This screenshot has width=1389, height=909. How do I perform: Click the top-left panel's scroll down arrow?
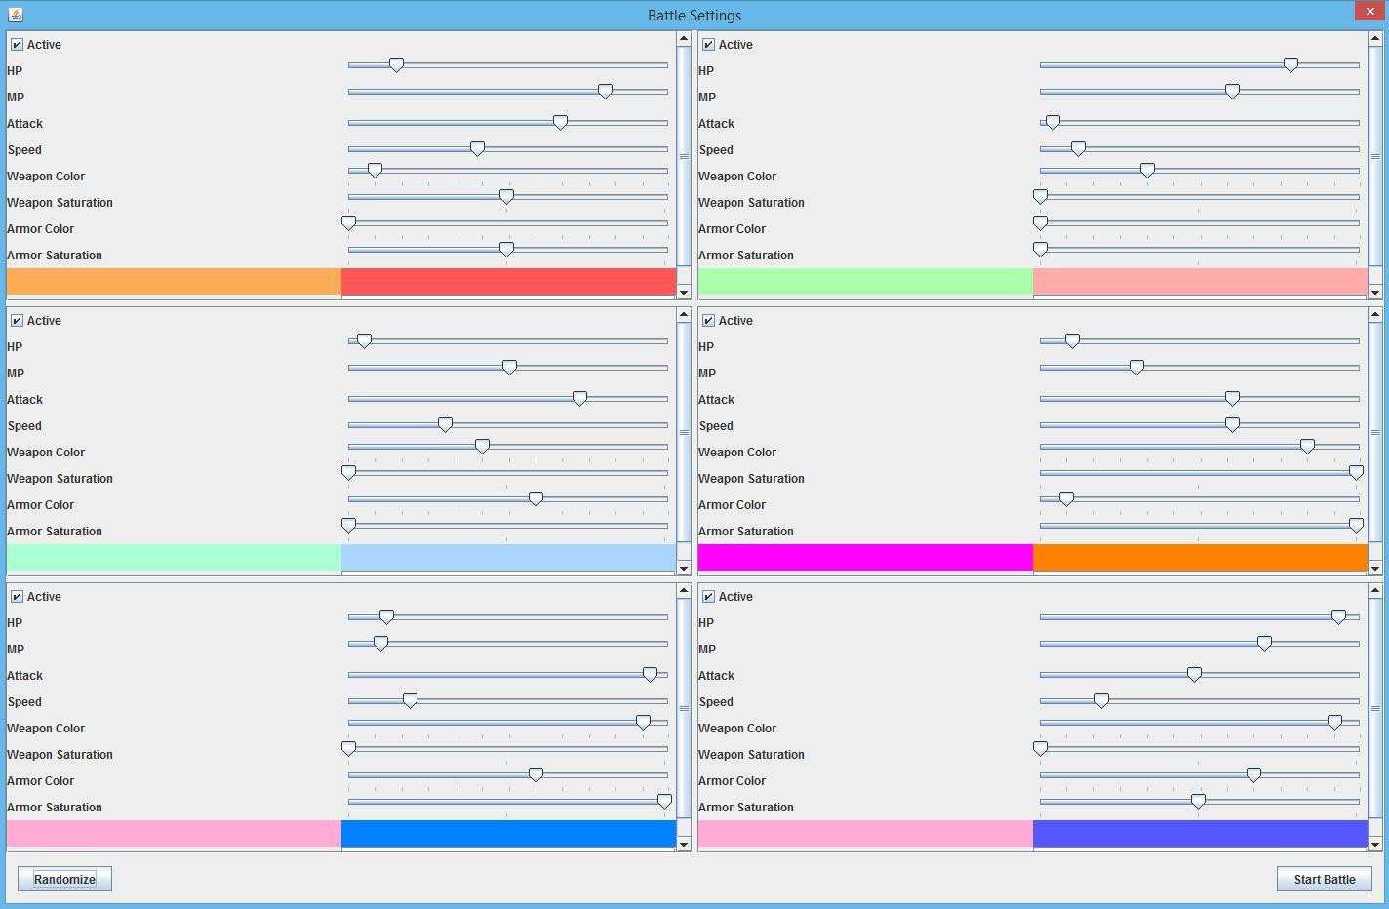pyautogui.click(x=683, y=292)
